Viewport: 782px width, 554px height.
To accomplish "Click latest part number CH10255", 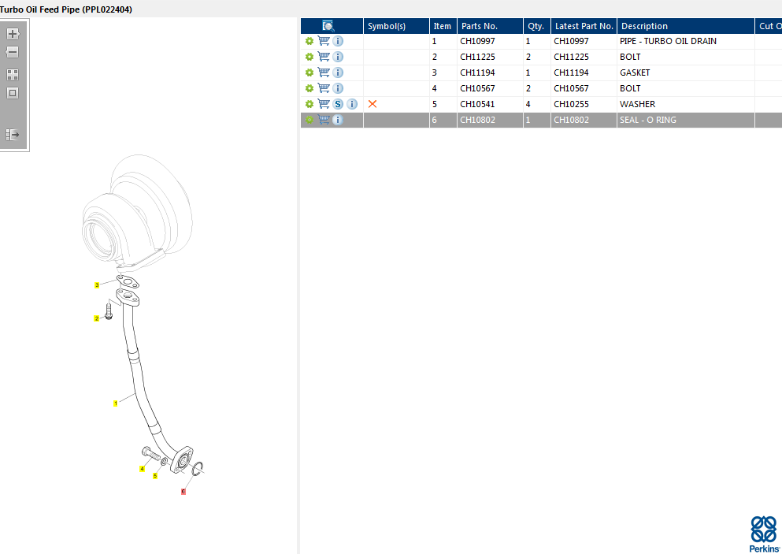I will [x=571, y=104].
